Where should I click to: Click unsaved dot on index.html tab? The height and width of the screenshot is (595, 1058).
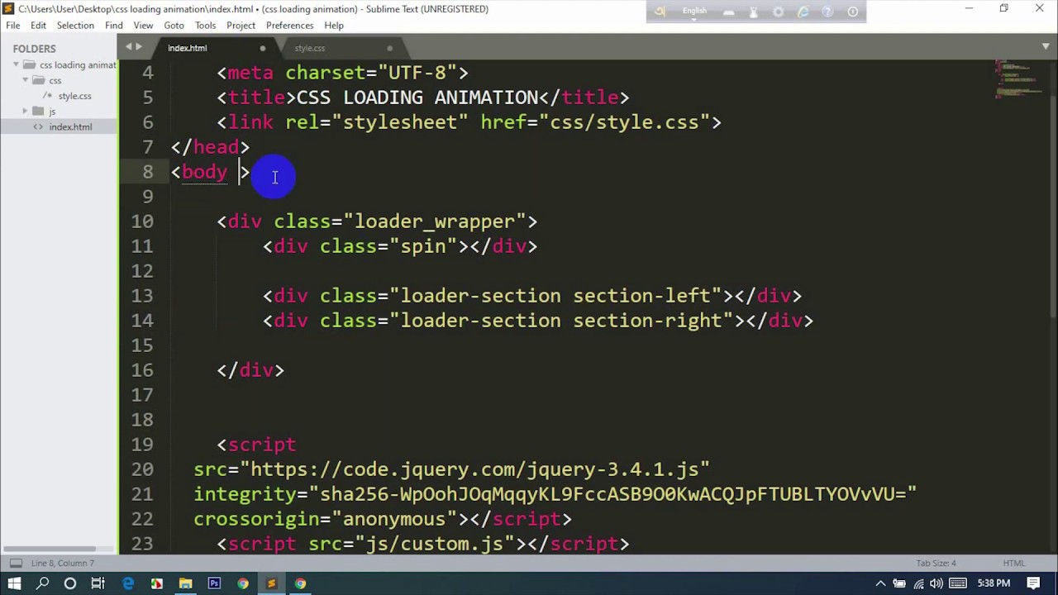263,48
